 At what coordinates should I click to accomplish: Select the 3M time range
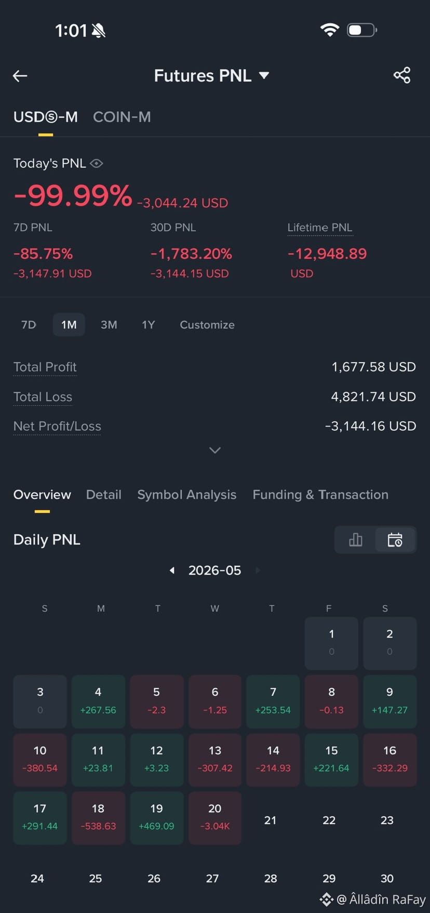(109, 325)
